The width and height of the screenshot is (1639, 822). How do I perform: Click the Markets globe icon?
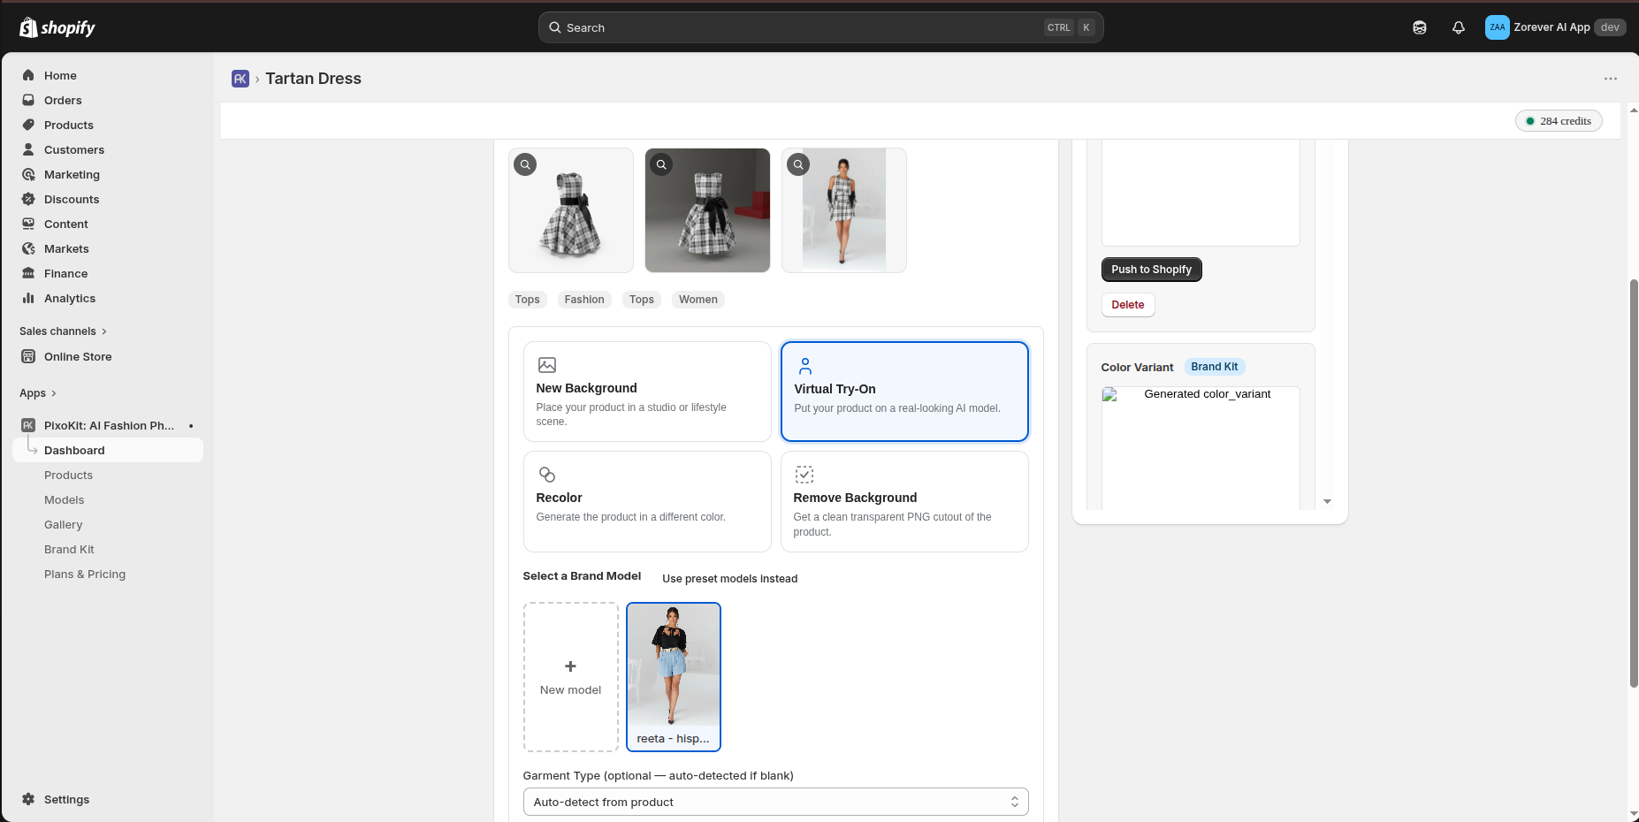[x=28, y=248]
